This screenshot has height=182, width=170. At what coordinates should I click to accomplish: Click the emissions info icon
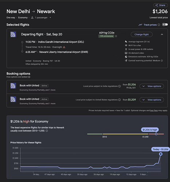tap(116, 36)
